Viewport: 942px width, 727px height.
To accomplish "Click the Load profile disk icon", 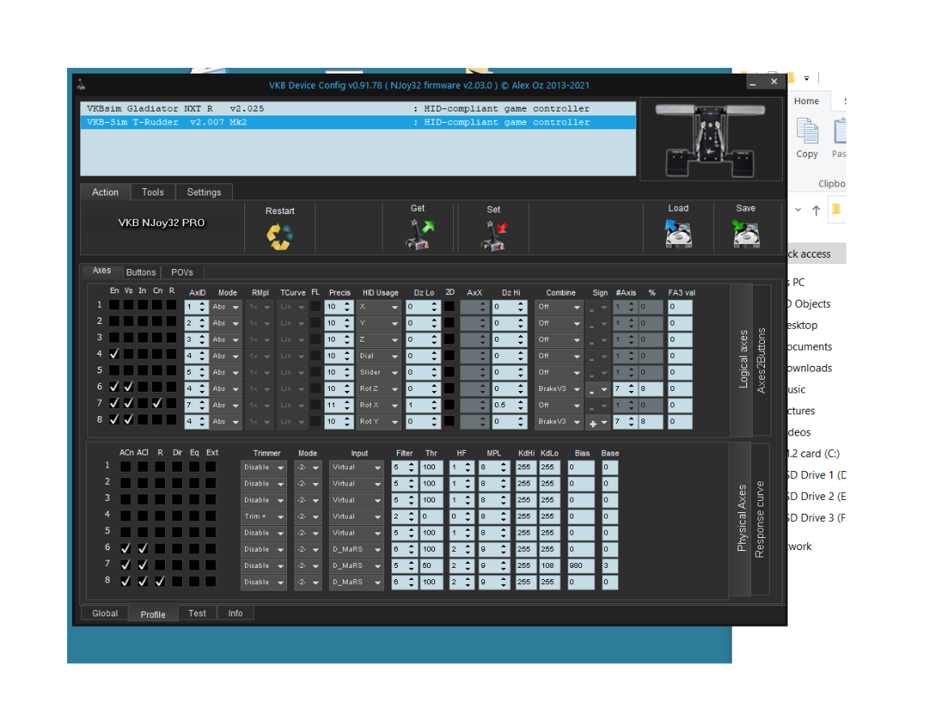I will coord(678,233).
